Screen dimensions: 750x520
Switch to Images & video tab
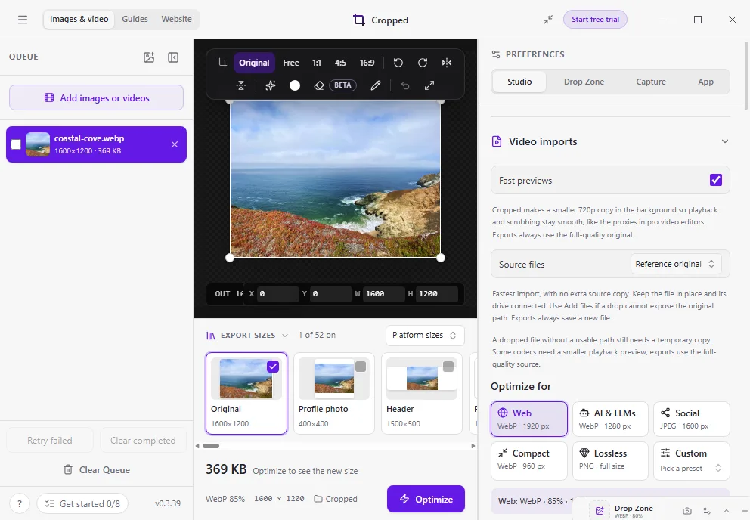(x=79, y=19)
